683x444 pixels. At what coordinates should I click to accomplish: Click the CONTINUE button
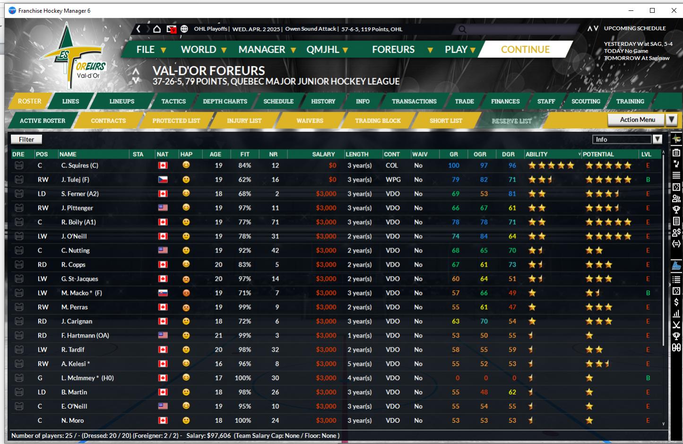click(525, 50)
